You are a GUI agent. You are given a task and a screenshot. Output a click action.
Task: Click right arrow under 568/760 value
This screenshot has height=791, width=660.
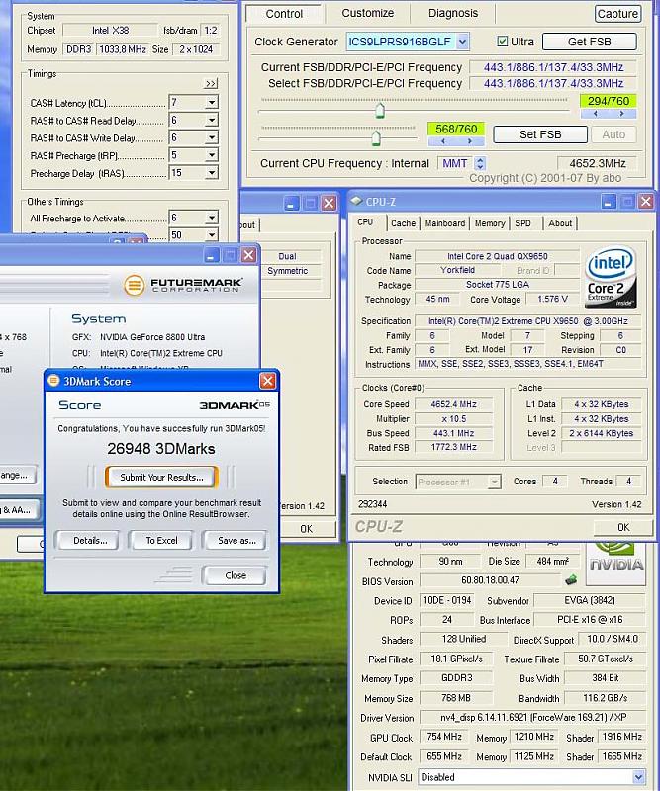(470, 141)
